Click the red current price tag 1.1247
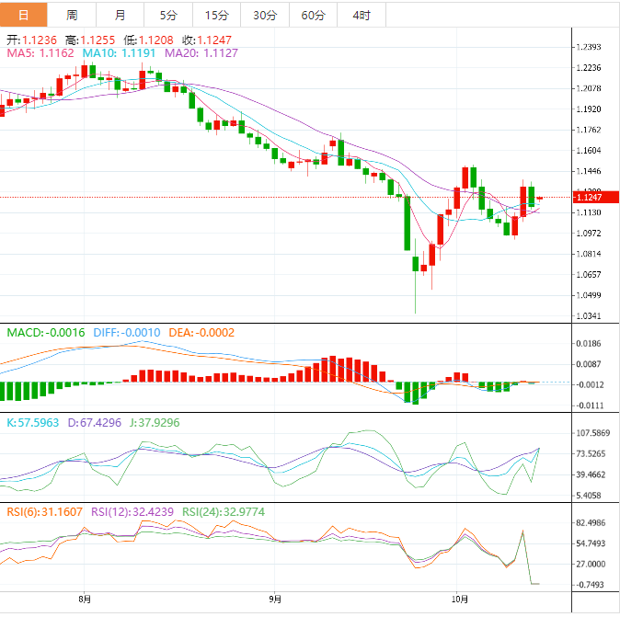620x617 pixels. coord(596,197)
